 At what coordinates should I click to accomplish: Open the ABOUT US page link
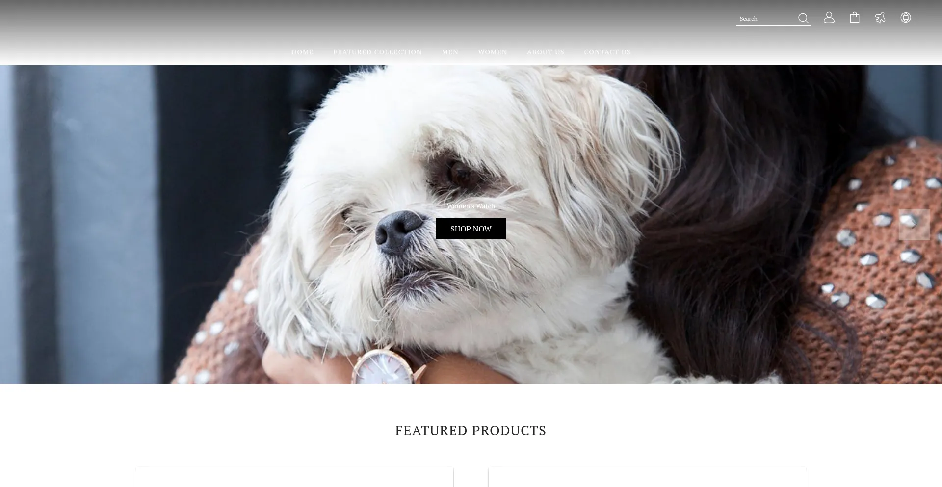pyautogui.click(x=546, y=52)
